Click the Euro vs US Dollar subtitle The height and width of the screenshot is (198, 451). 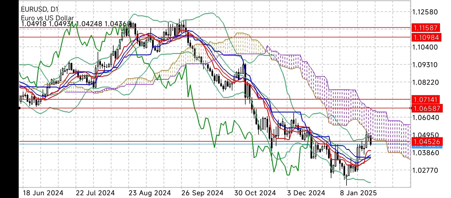click(47, 18)
